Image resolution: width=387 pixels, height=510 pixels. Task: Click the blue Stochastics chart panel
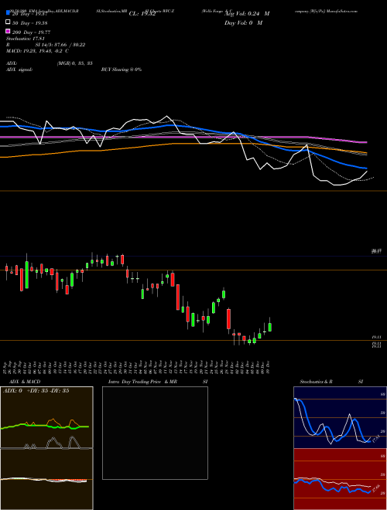tap(340, 417)
